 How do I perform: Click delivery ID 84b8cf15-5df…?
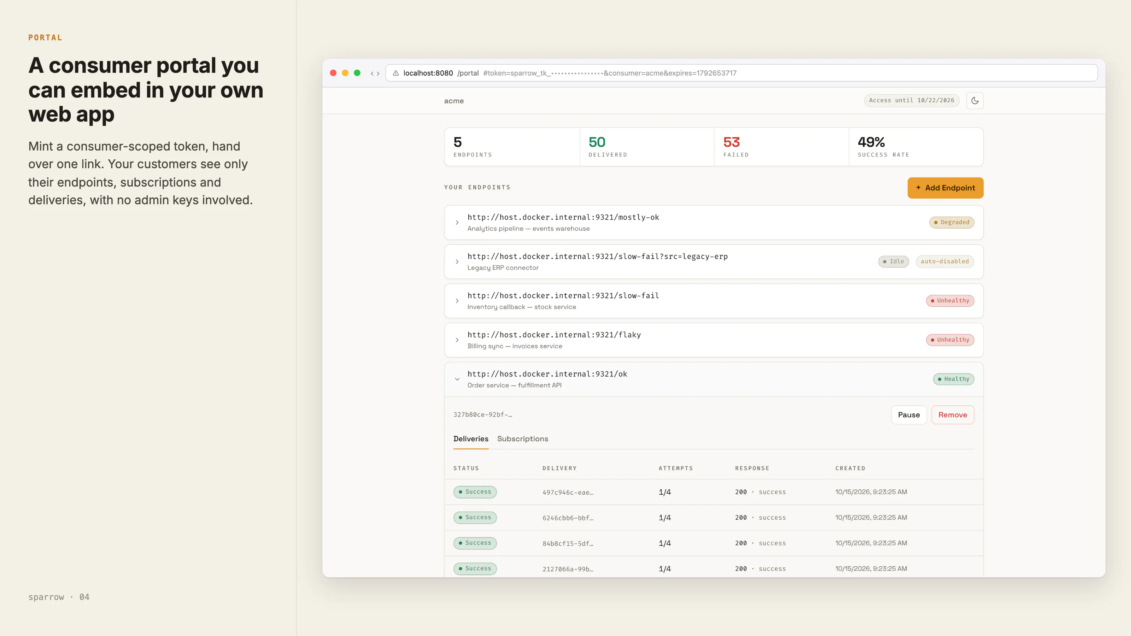pos(568,543)
